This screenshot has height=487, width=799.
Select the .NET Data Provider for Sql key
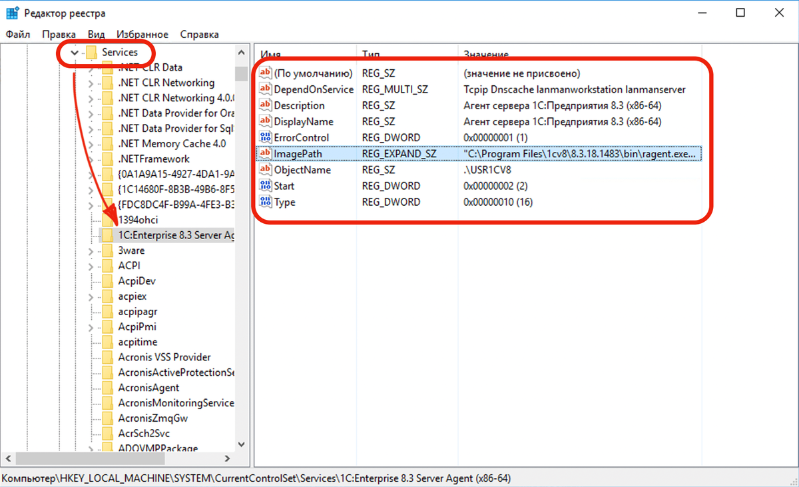[176, 129]
